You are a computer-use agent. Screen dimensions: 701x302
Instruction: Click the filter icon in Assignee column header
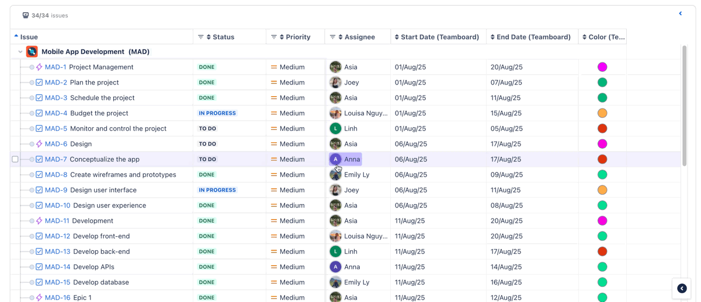(332, 37)
